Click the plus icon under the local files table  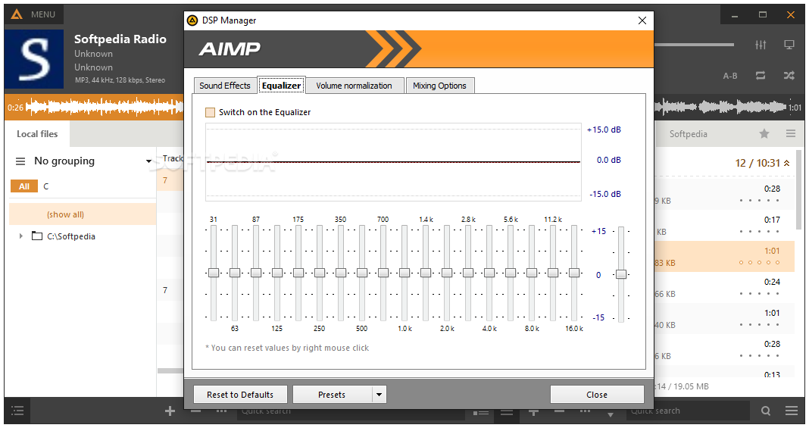pos(170,411)
